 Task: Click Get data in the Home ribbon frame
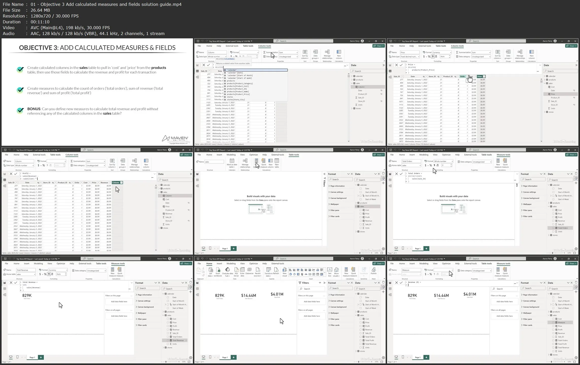click(x=210, y=272)
